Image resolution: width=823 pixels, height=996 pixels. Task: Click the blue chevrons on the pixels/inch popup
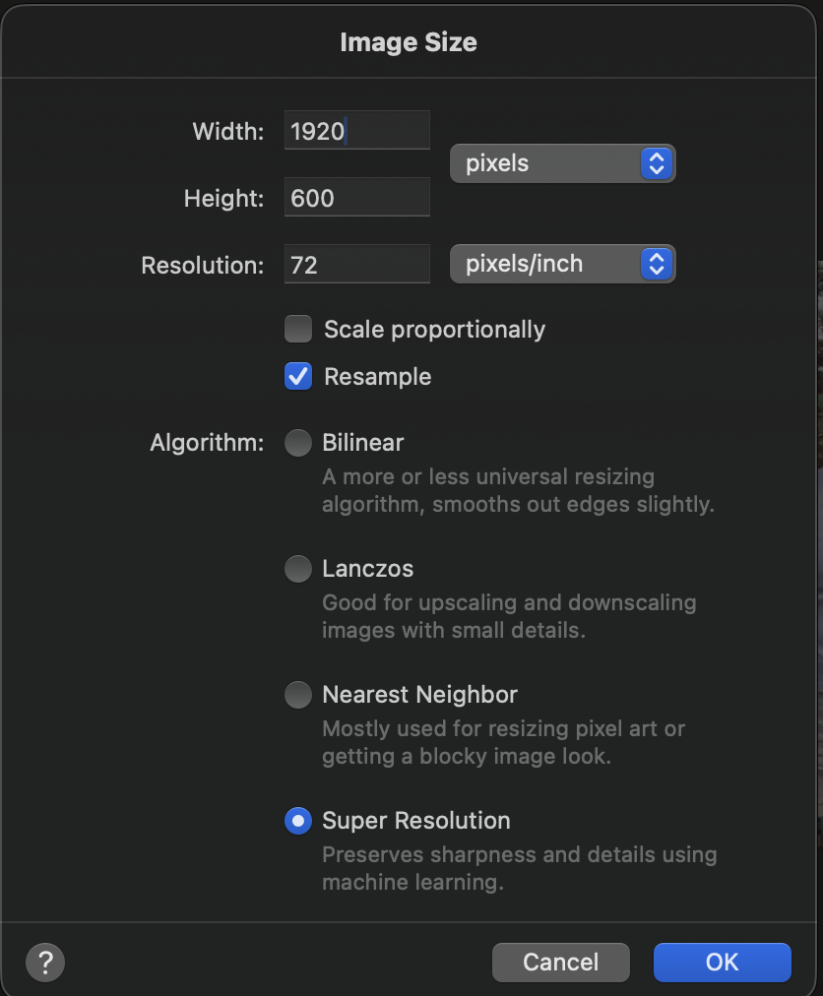[x=657, y=264]
